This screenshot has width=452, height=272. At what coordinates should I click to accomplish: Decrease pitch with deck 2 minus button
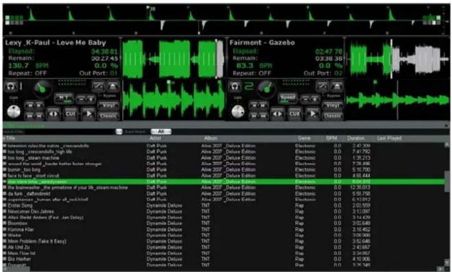pyautogui.click(x=305, y=99)
